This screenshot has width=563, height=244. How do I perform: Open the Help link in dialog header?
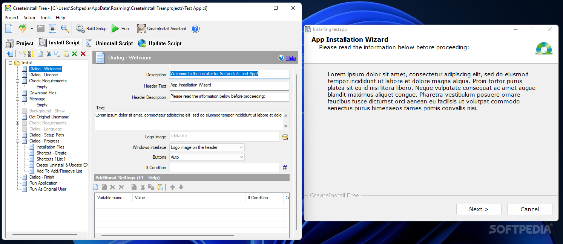[291, 58]
